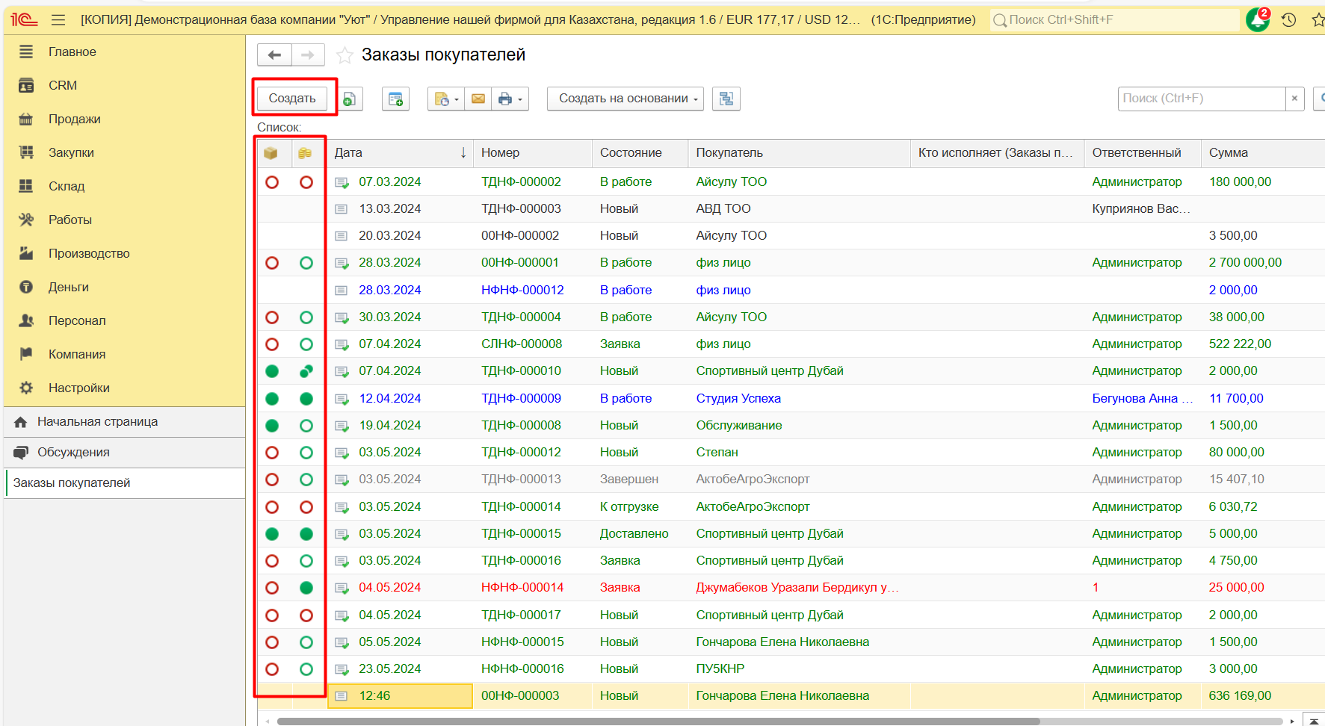Click shipment status circle for order ТДНФ-000002
Screen dimensions: 1325x726
tap(272, 182)
